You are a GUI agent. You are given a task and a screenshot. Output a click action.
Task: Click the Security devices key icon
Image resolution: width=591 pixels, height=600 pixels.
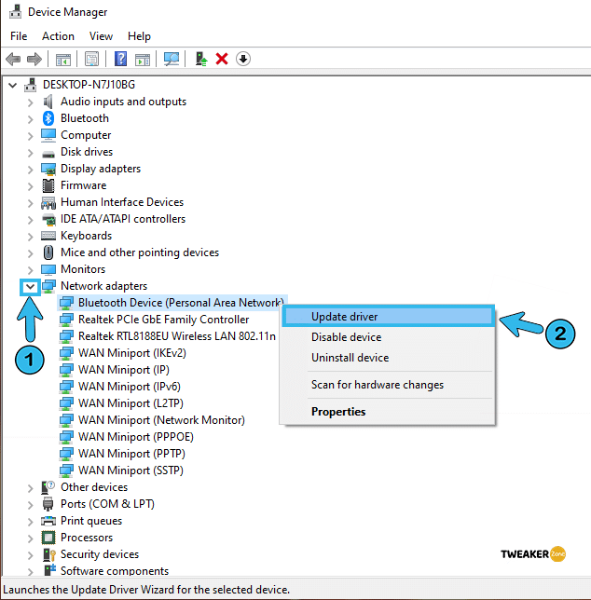[49, 554]
